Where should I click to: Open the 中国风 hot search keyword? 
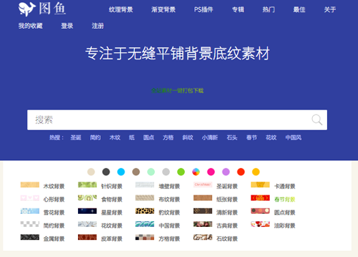[x=294, y=138]
